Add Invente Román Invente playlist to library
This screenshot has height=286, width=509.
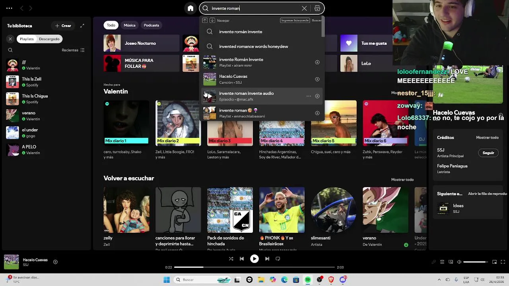[317, 62]
